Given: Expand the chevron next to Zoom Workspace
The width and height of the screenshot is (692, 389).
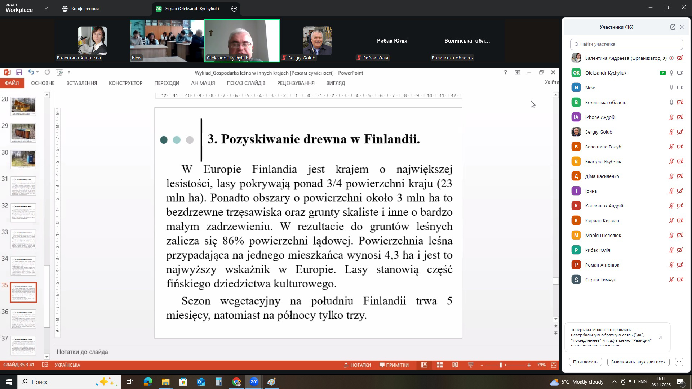Looking at the screenshot, I should click(46, 8).
